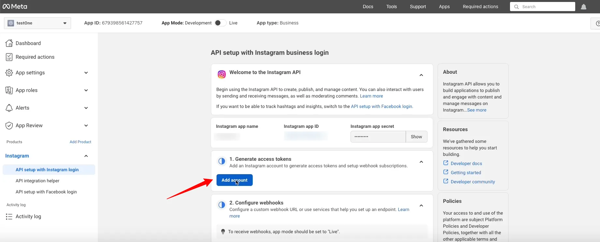Image resolution: width=600 pixels, height=242 pixels.
Task: Click the Required actions checklist icon
Action: pos(9,57)
